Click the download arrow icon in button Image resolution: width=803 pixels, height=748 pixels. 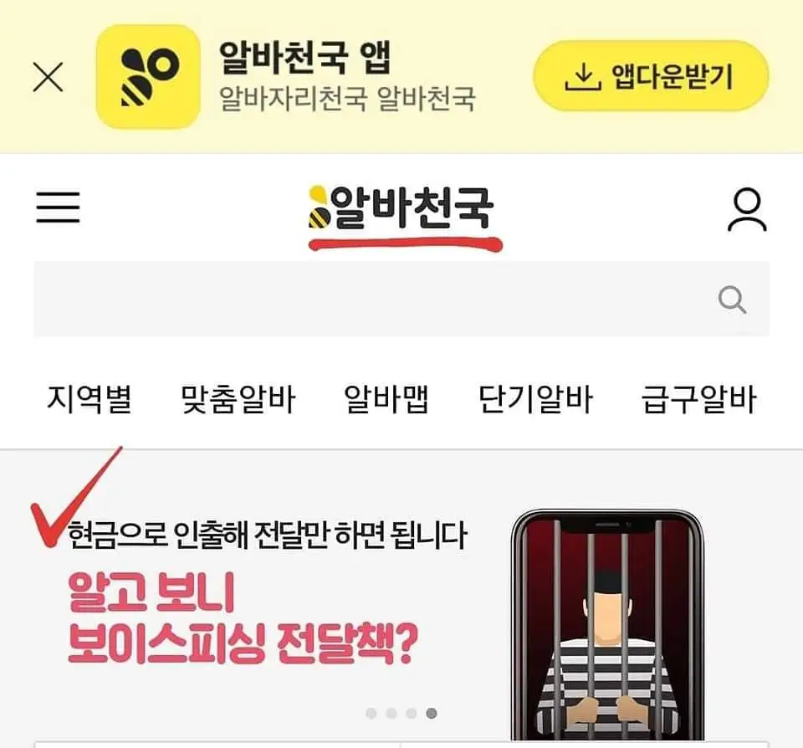click(x=582, y=77)
